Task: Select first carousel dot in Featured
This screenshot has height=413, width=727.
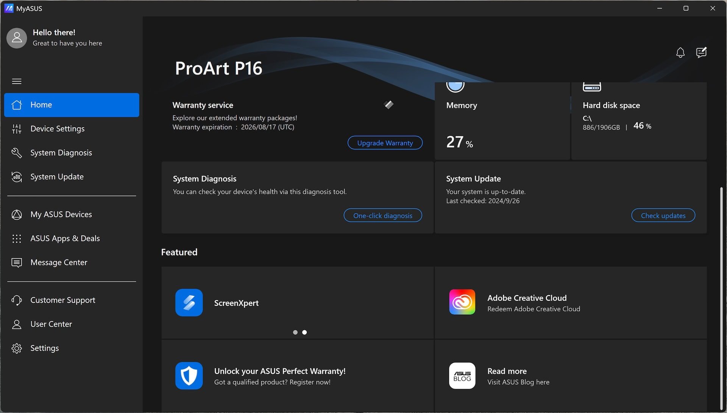Action: (295, 333)
